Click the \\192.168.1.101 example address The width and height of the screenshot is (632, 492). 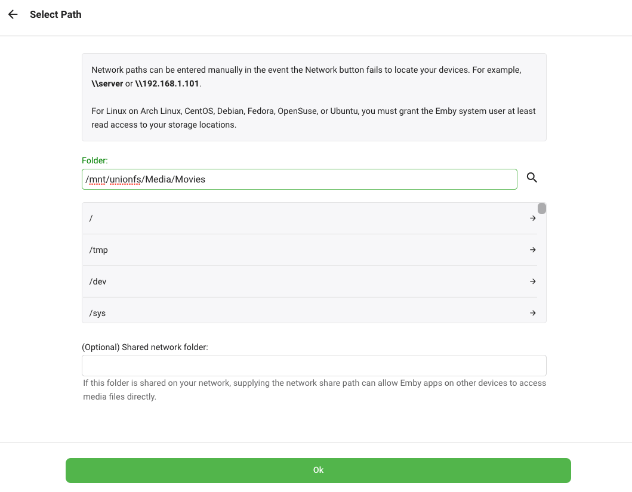click(x=168, y=83)
